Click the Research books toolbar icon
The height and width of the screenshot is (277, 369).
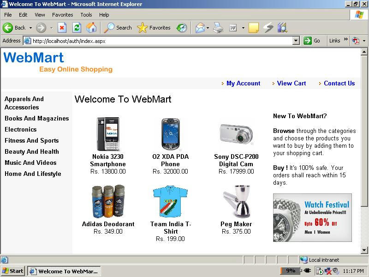pyautogui.click(x=282, y=28)
